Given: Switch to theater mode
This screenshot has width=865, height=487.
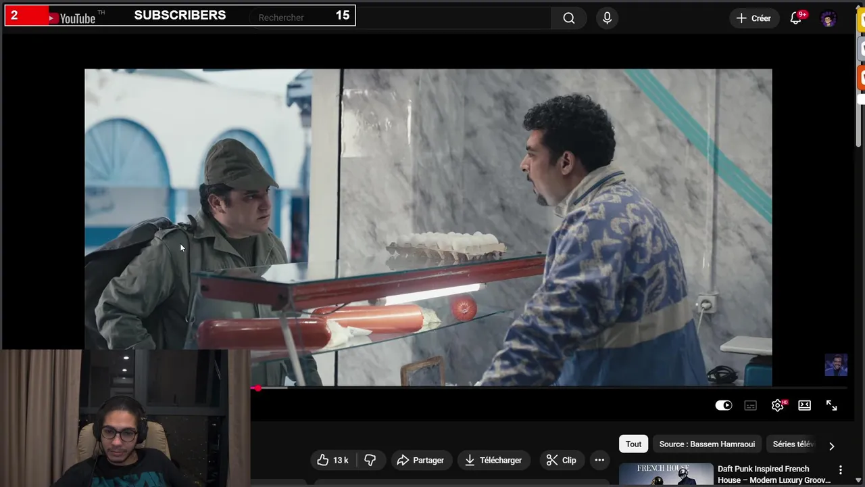Looking at the screenshot, I should tap(804, 405).
